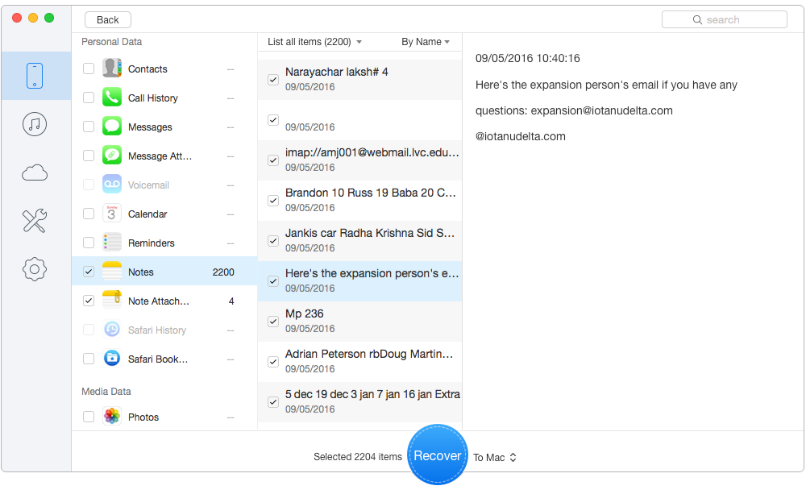The image size is (806, 490).
Task: Check the Call History checkbox
Action: pyautogui.click(x=89, y=98)
